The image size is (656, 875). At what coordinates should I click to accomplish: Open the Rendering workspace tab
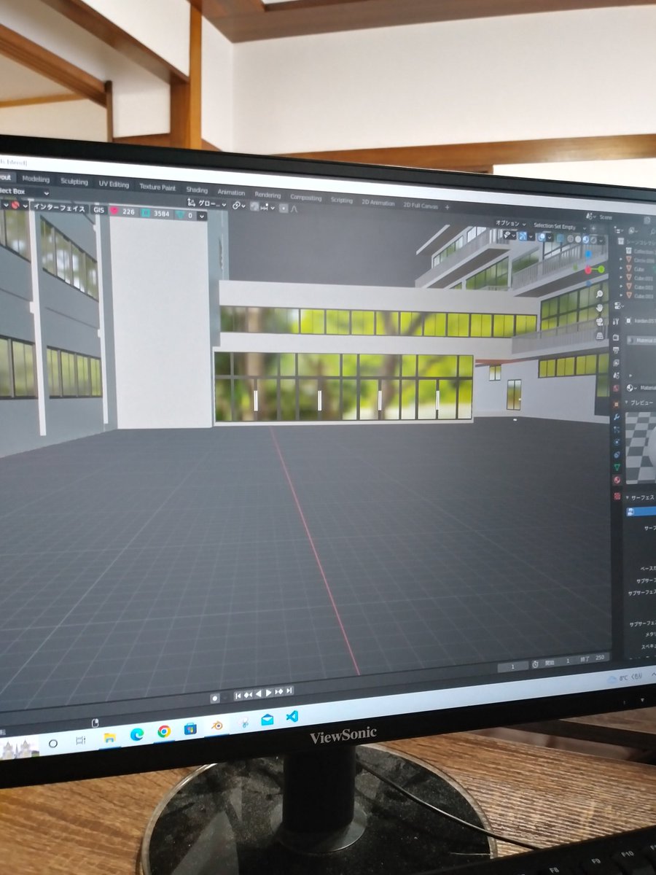pos(268,195)
